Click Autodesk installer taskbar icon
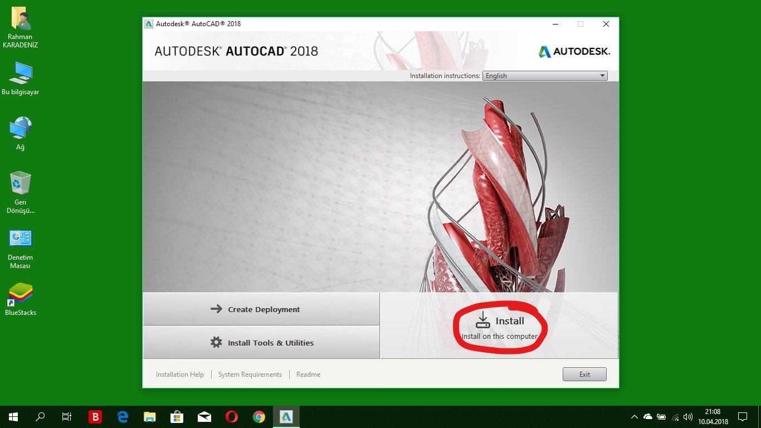This screenshot has width=761, height=428. (286, 417)
